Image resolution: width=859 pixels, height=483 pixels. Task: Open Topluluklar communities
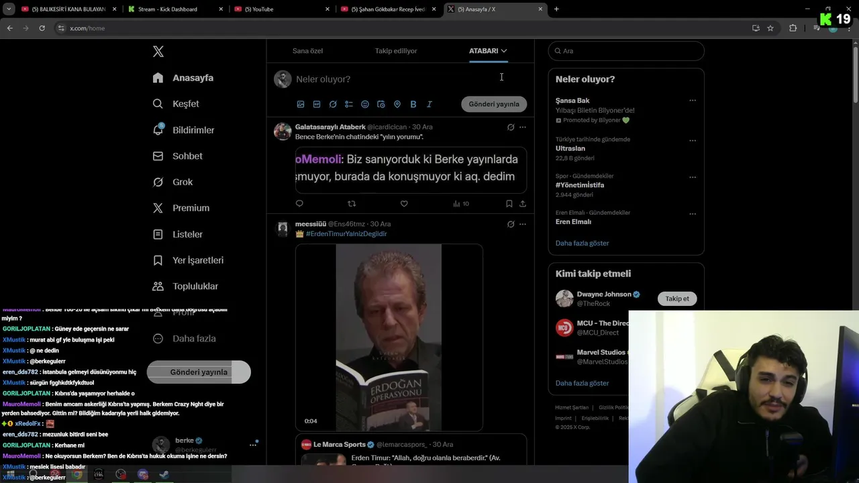tap(185, 286)
